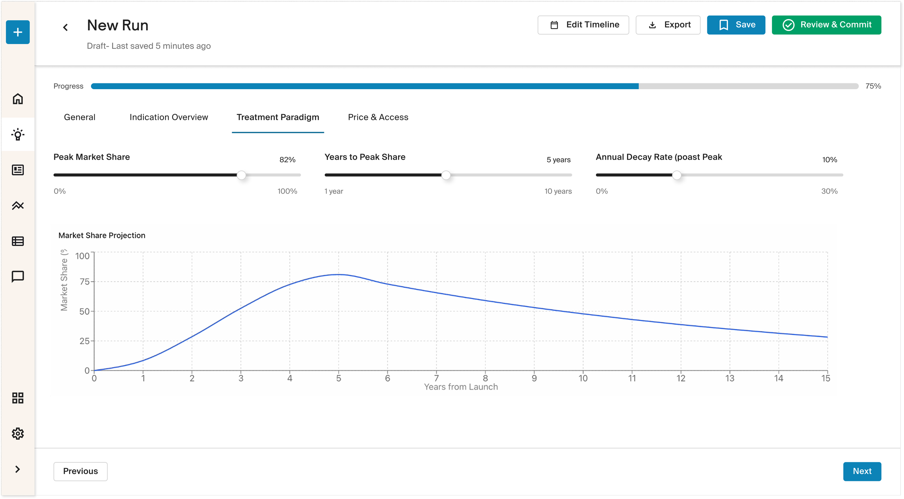Go back using the arrow beside New Run

coord(65,27)
